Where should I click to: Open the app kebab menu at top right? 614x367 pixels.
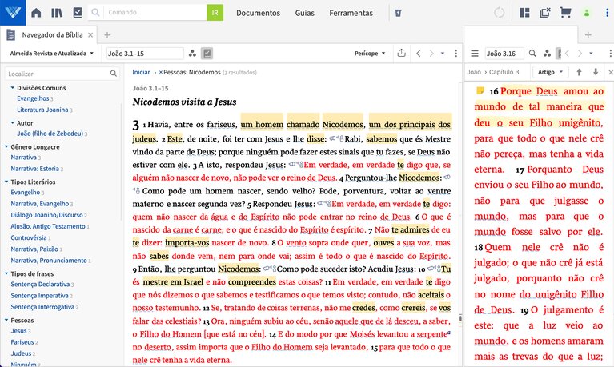(x=608, y=13)
